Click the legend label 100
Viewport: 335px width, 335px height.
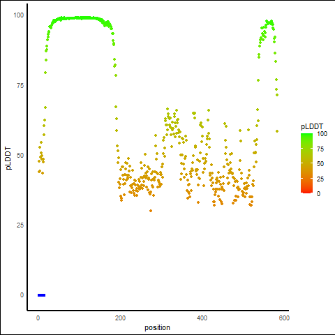[x=322, y=134]
